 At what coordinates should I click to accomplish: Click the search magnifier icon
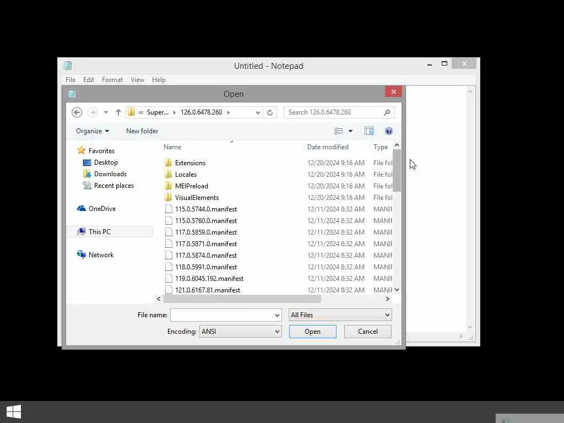pyautogui.click(x=387, y=112)
